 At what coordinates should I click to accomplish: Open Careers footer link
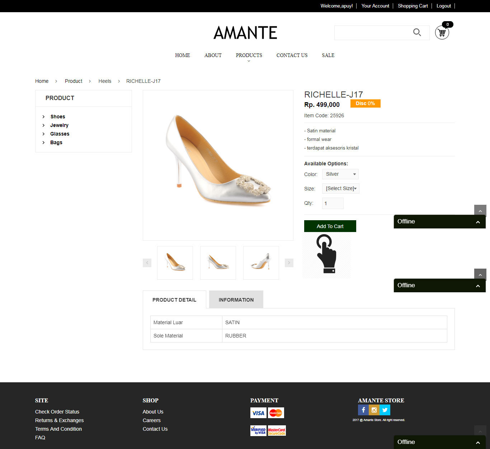tap(152, 420)
